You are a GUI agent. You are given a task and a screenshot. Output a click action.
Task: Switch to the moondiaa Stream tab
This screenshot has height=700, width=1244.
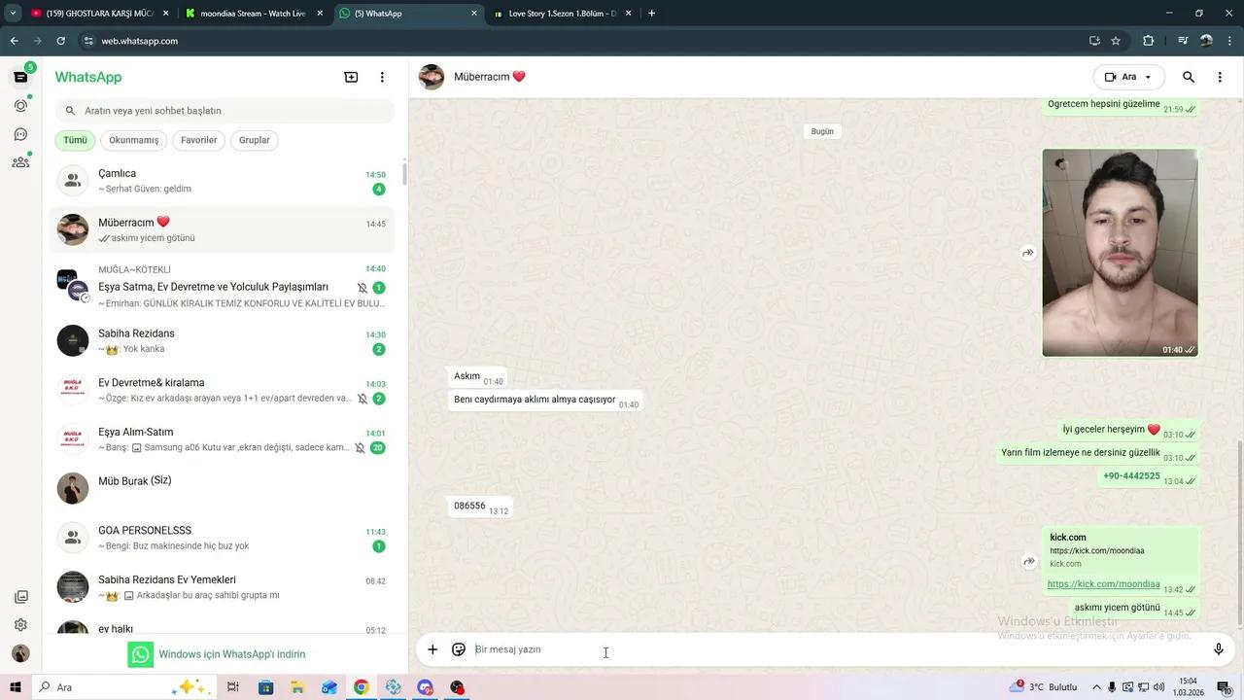(x=253, y=14)
